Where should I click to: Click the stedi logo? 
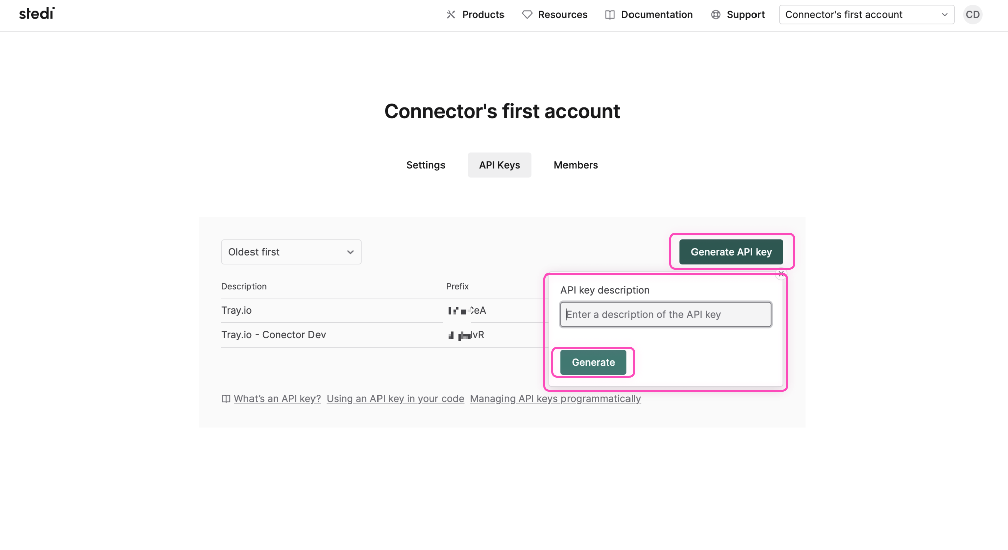click(37, 14)
